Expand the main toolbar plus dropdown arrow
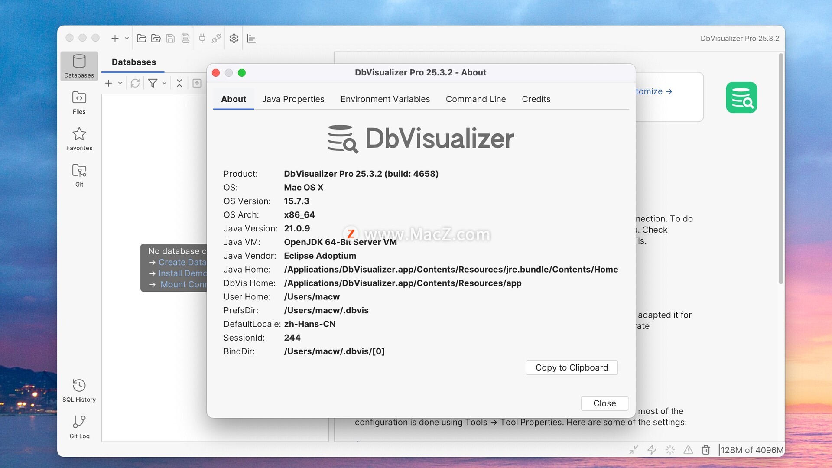This screenshot has height=468, width=832. click(127, 39)
